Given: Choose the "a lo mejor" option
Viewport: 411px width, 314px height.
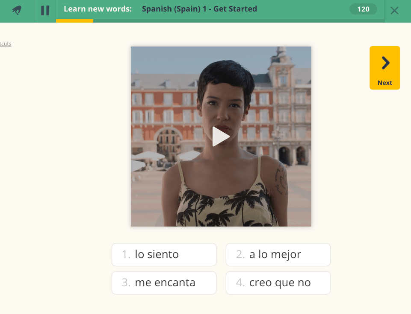Looking at the screenshot, I should 278,255.
